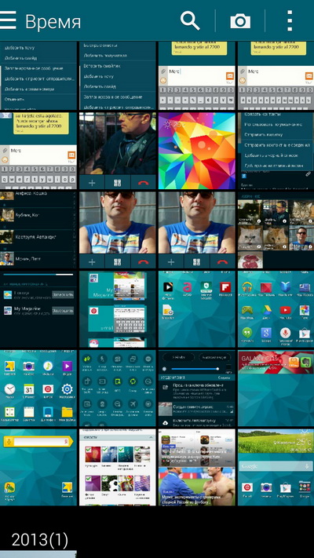Select the 2013(1) date group header

39,540
